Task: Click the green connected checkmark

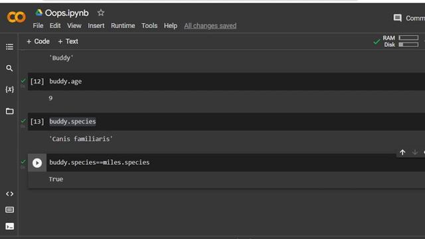Action: [377, 42]
